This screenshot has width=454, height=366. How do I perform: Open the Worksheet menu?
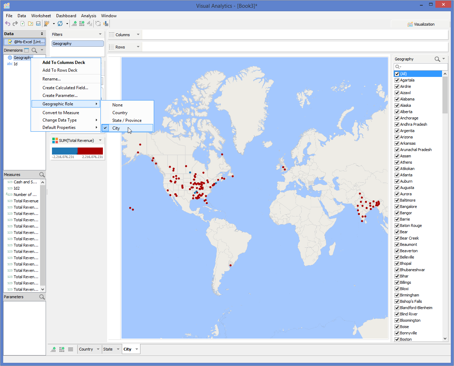41,16
